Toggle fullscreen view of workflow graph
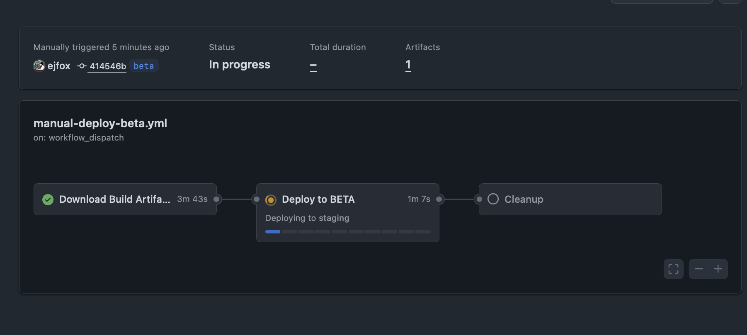The width and height of the screenshot is (747, 335). pyautogui.click(x=673, y=269)
